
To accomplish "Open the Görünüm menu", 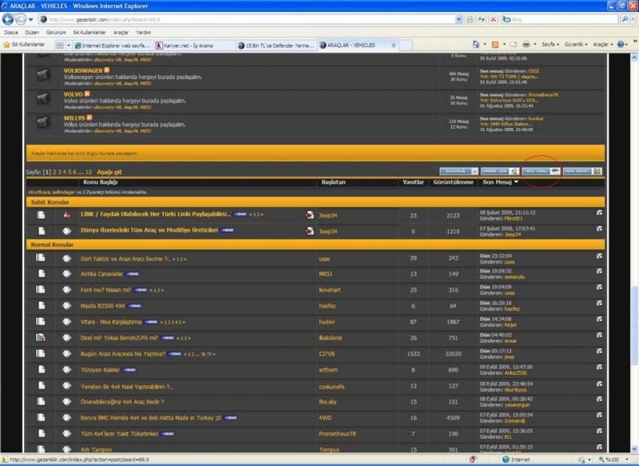I will coord(56,32).
